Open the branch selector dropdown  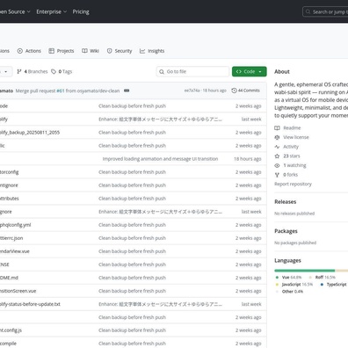[6, 71]
